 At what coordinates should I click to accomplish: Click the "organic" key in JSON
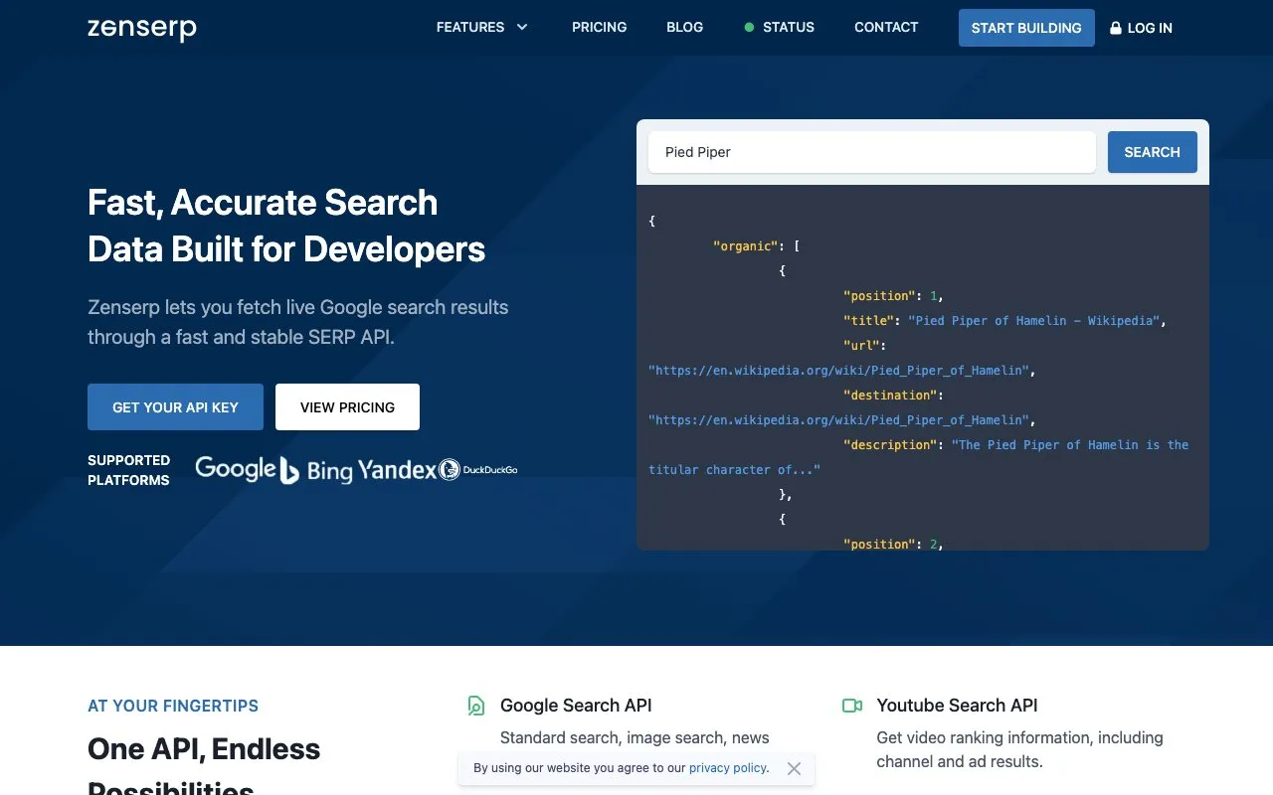746,246
